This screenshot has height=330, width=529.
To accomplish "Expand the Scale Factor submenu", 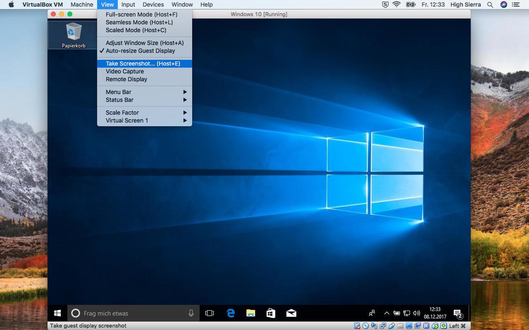I will click(x=144, y=113).
